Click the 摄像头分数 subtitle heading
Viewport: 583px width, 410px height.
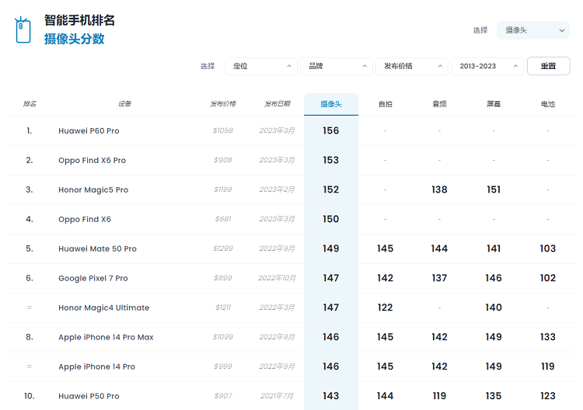click(x=75, y=39)
